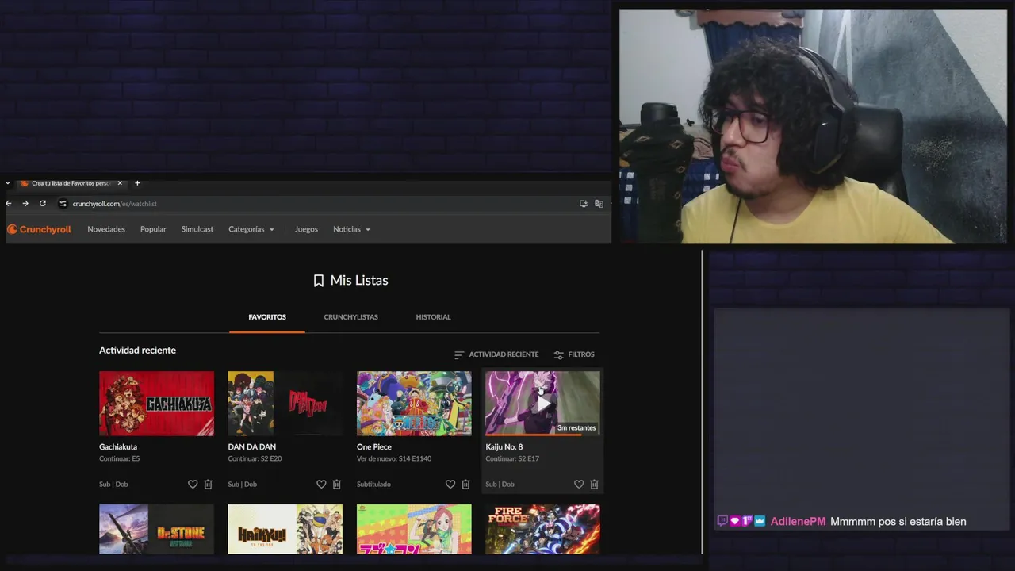Remove DAN DA DAN with trash icon
This screenshot has height=571, width=1015.
[x=337, y=485]
